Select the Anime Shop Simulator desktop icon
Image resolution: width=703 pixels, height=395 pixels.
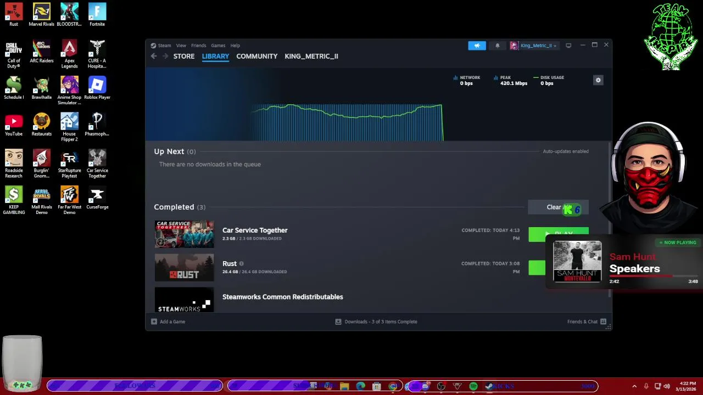point(69,91)
